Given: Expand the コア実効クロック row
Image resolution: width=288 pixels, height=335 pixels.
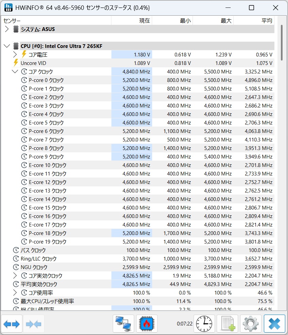Looking at the screenshot, I should pos(15,275).
